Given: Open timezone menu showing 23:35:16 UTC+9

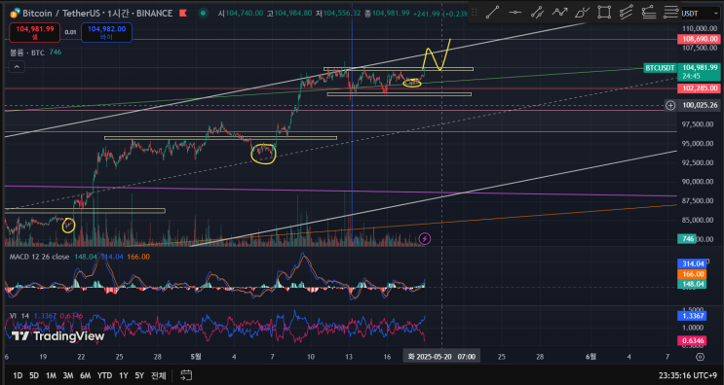Looking at the screenshot, I should (x=689, y=375).
